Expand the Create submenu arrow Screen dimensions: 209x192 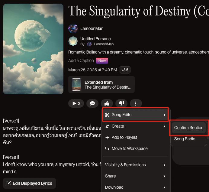pos(165,126)
